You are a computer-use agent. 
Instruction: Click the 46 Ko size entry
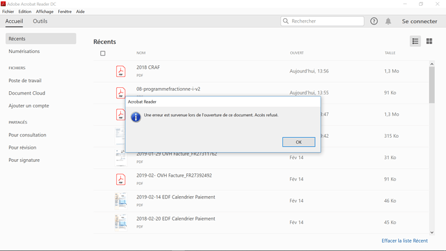tap(390, 201)
